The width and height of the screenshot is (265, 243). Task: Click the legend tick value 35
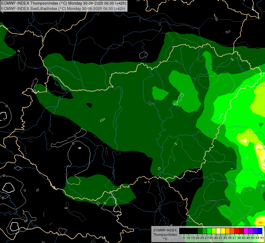click(230, 238)
